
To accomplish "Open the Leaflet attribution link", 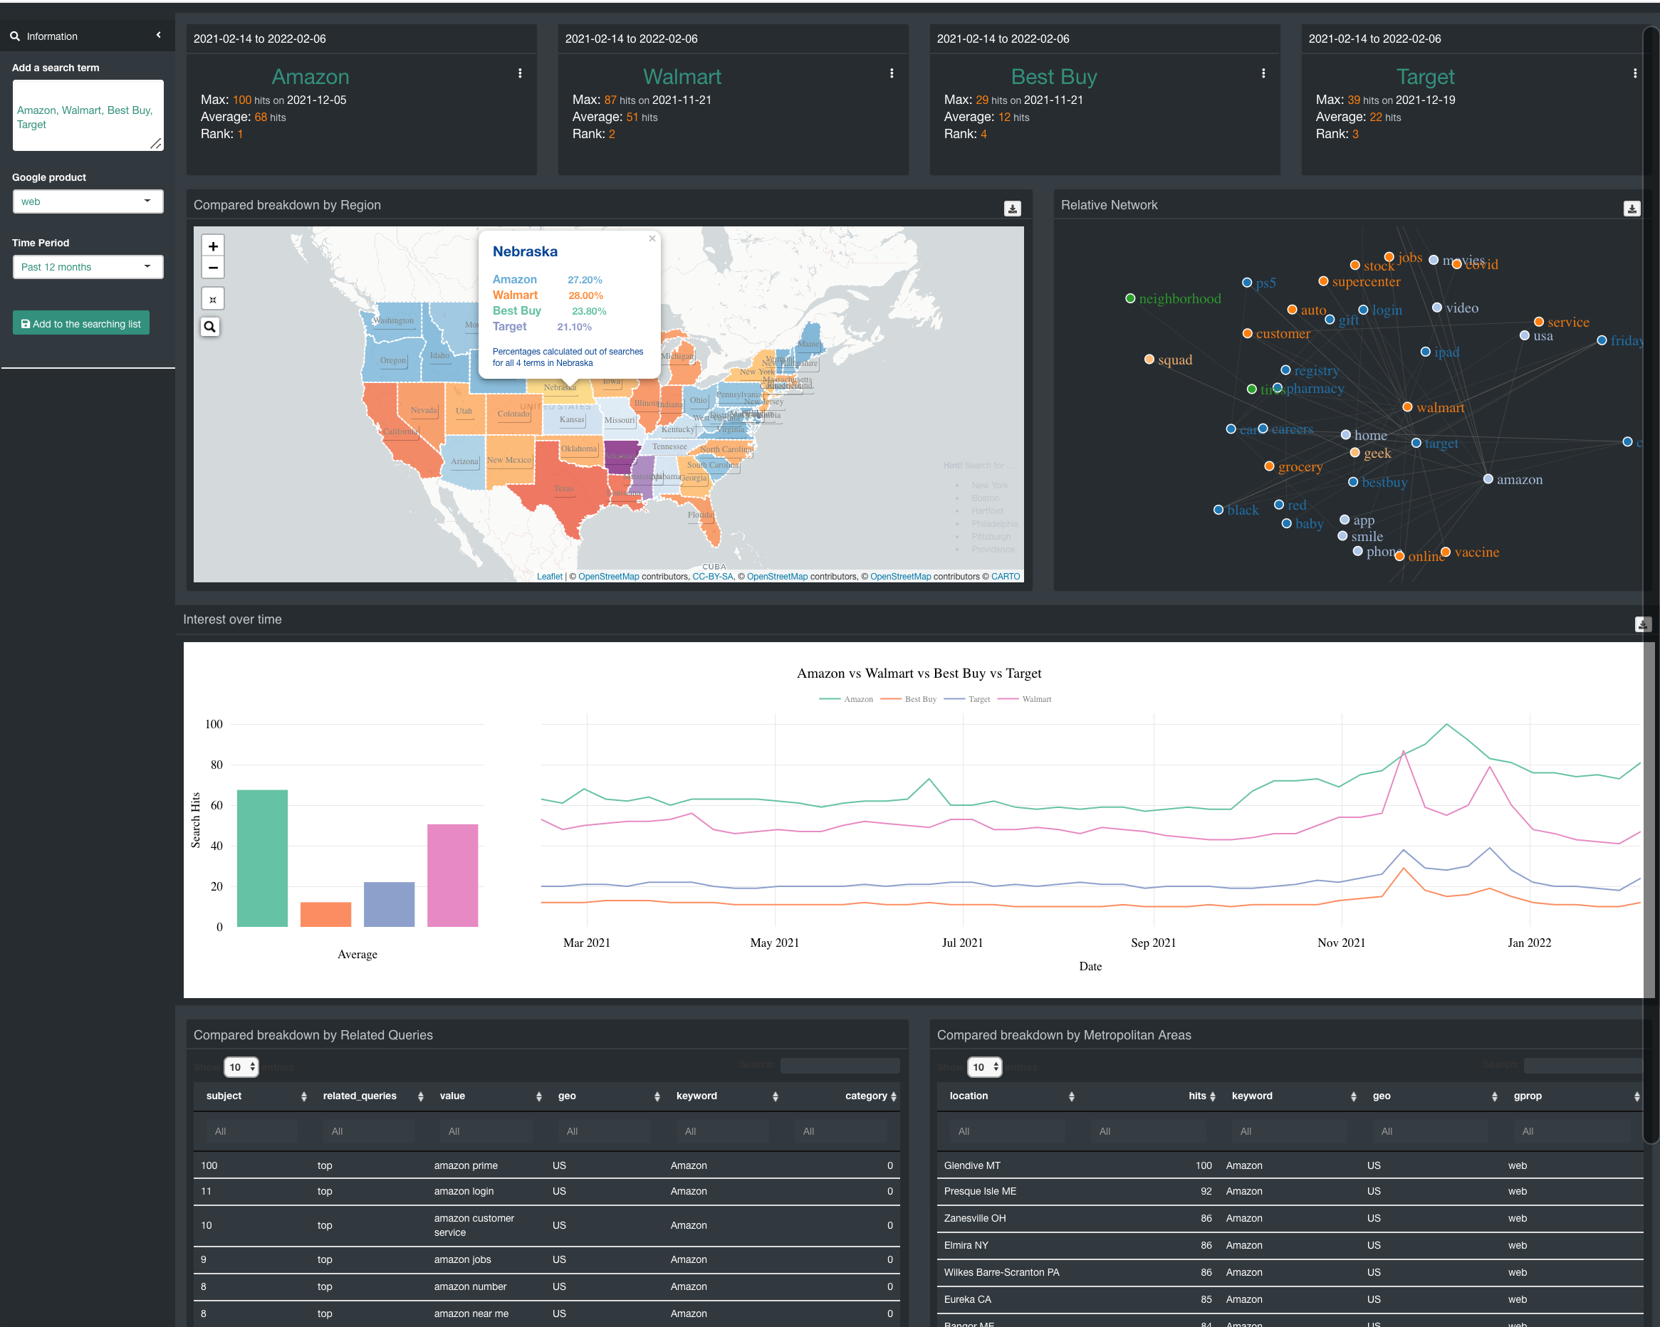I will [549, 577].
